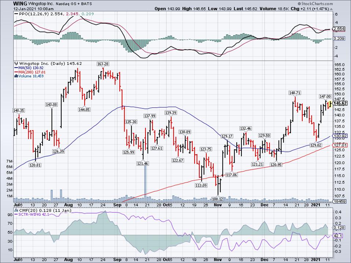Click the 129.50 high label
This screenshot has width=351, height=263.
click(x=265, y=135)
